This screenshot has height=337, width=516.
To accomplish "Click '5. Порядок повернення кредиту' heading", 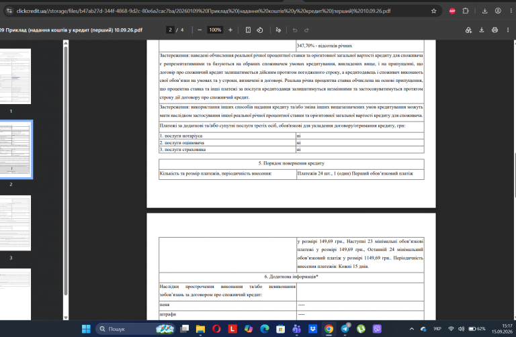I will point(291,163).
